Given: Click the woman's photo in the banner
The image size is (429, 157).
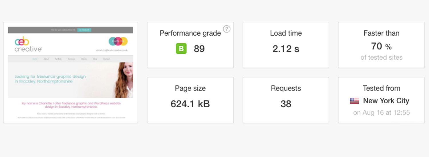Looking at the screenshot, I should pos(124,80).
